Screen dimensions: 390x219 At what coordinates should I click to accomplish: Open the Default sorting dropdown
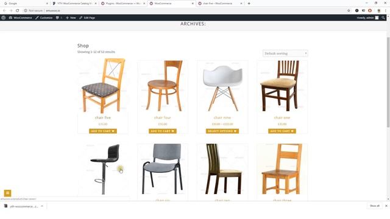[x=285, y=54]
